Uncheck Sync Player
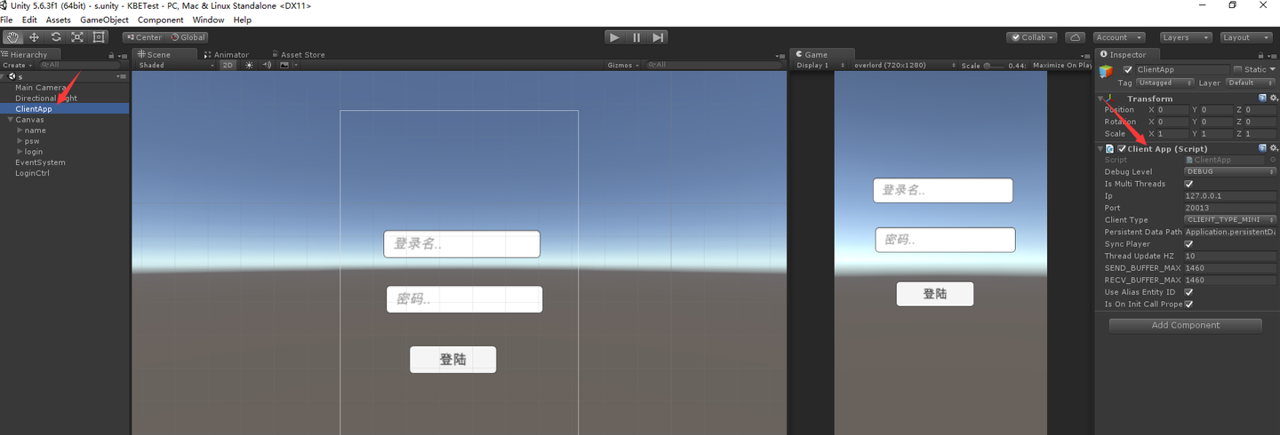The width and height of the screenshot is (1280, 435). point(1189,243)
